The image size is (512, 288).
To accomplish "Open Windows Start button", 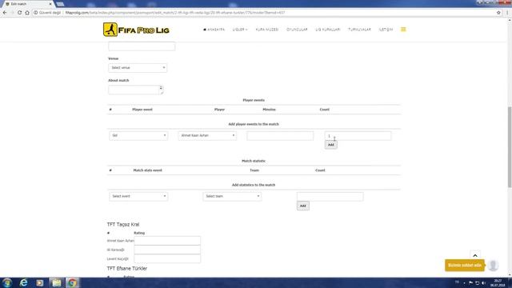I will click(x=7, y=282).
